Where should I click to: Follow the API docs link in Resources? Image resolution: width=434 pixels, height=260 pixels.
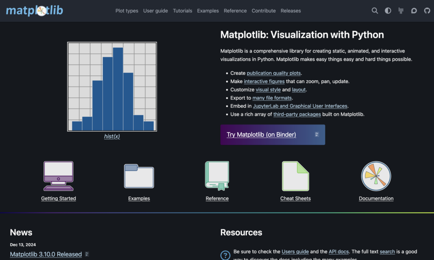[339, 252]
